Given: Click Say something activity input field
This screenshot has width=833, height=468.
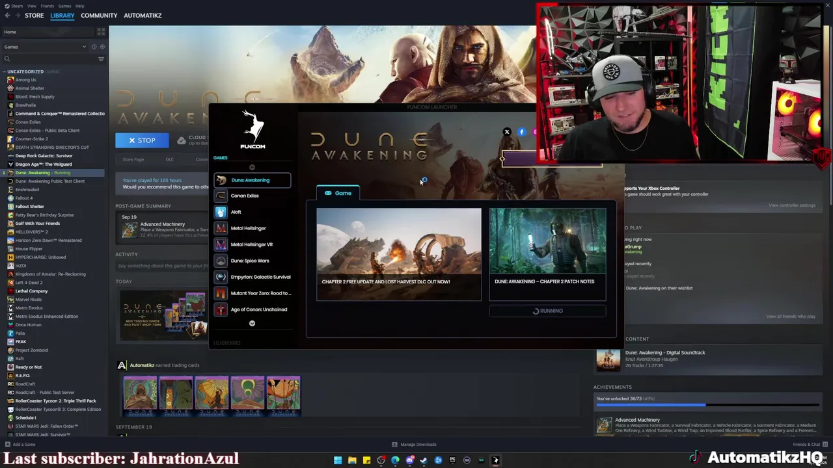Looking at the screenshot, I should pyautogui.click(x=163, y=266).
